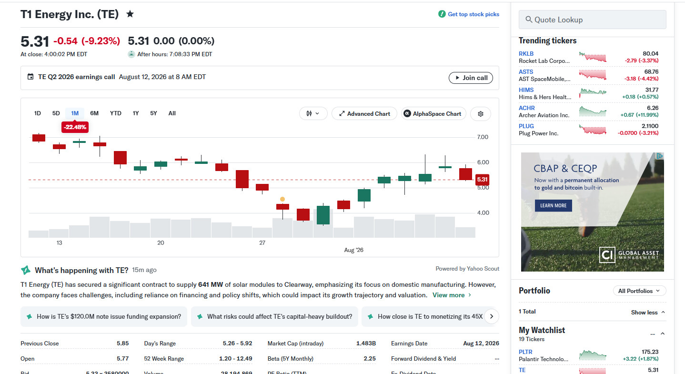This screenshot has height=374, width=685.
Task: Click the -22.48% range change badge
Action: [x=75, y=127]
